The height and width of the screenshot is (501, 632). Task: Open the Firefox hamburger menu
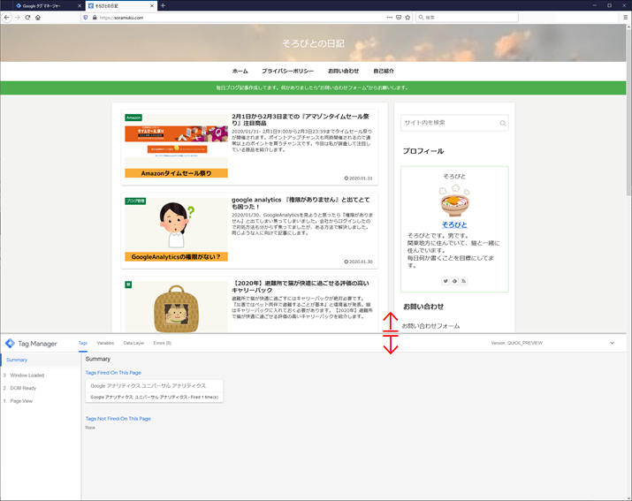point(625,18)
